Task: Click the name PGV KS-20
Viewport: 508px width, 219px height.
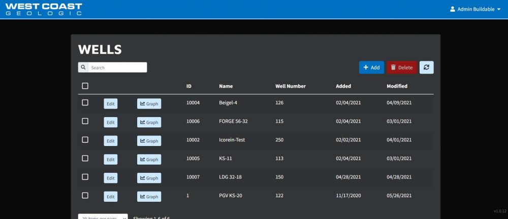Action: [230, 196]
